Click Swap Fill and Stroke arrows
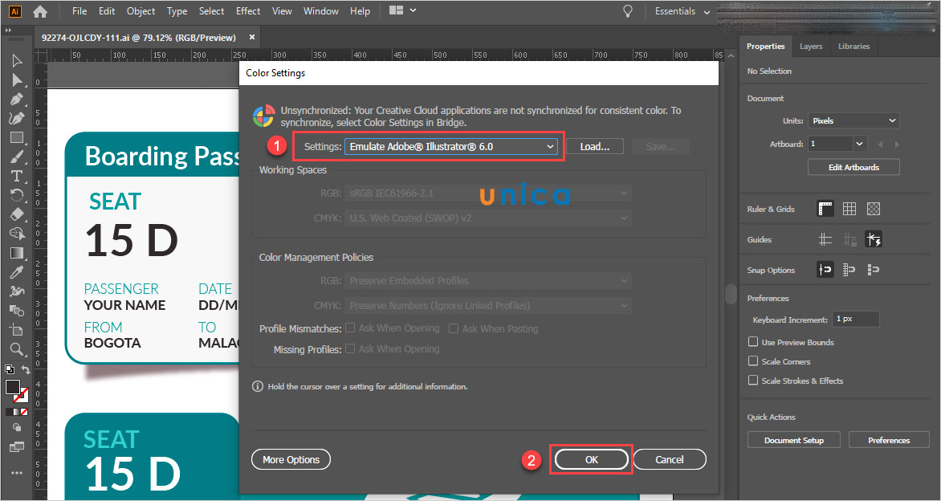 click(x=26, y=369)
